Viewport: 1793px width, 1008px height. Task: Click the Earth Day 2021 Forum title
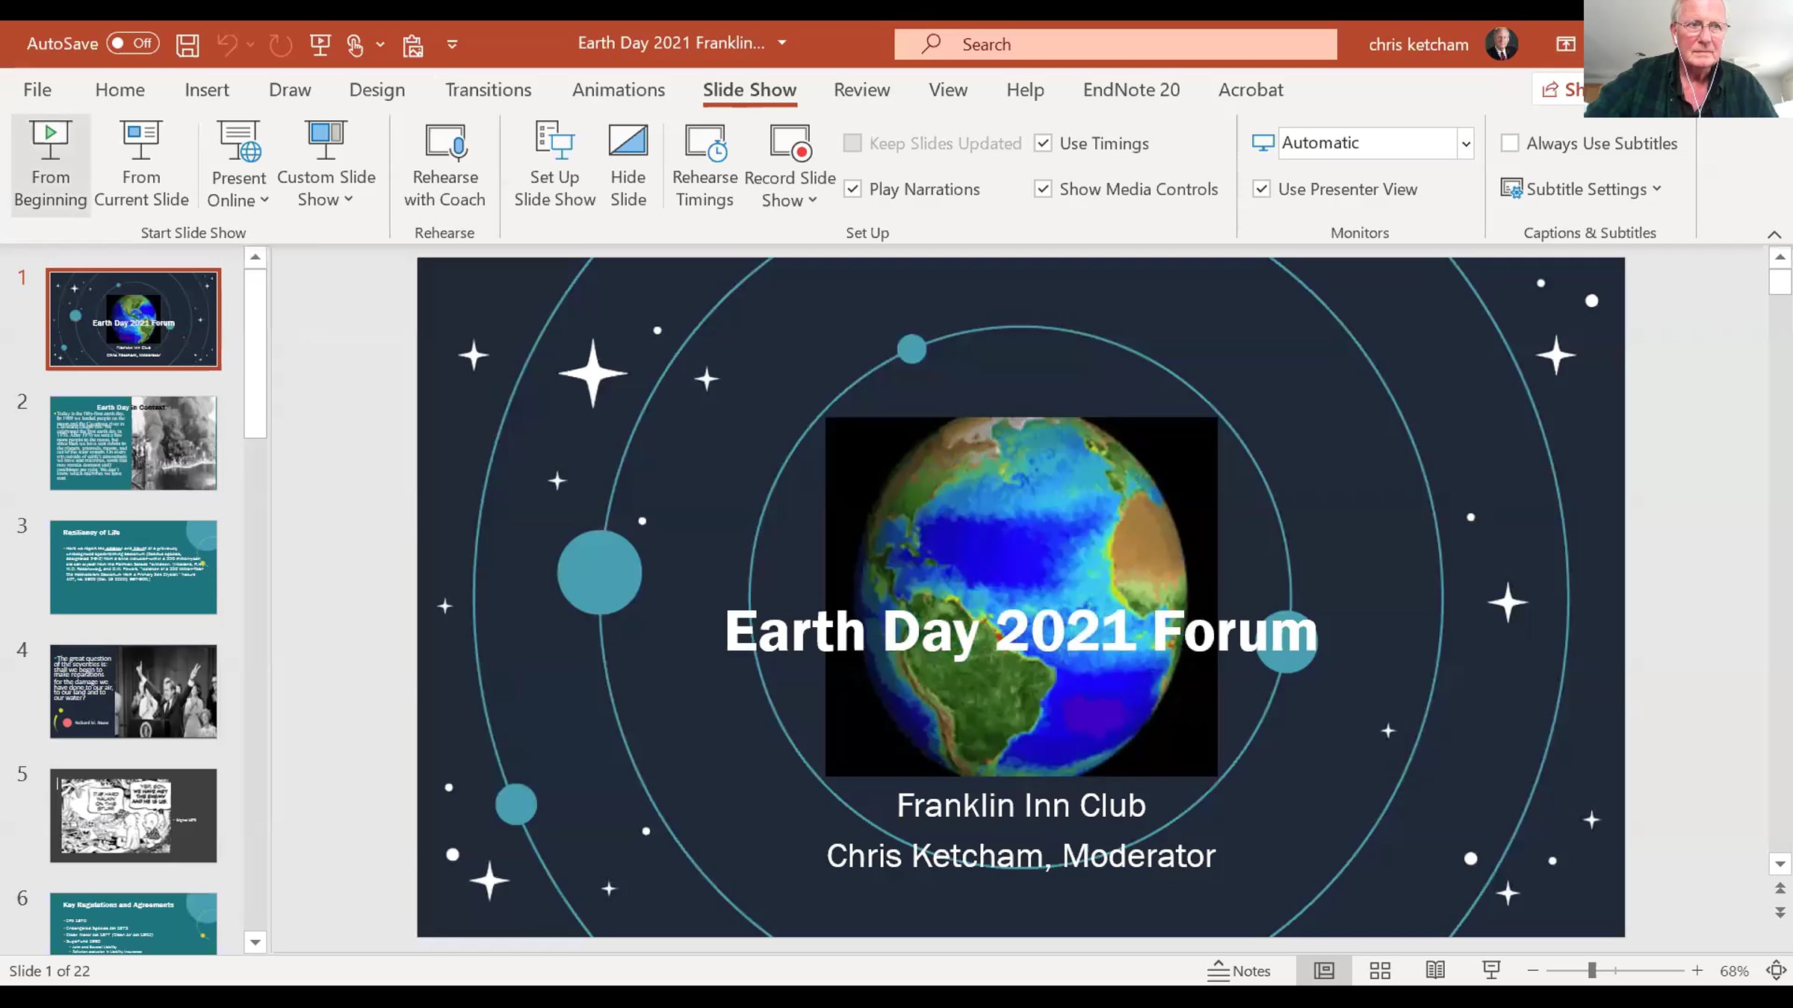tap(1021, 632)
